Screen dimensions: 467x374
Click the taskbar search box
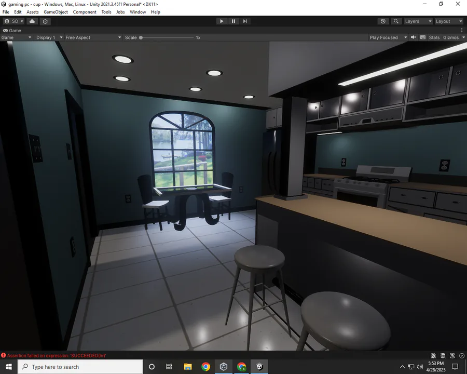(x=80, y=367)
